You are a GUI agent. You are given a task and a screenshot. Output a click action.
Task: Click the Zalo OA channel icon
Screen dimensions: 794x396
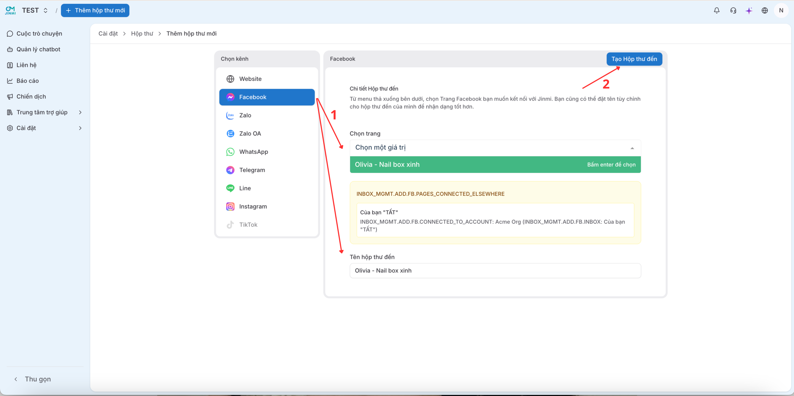tap(230, 133)
